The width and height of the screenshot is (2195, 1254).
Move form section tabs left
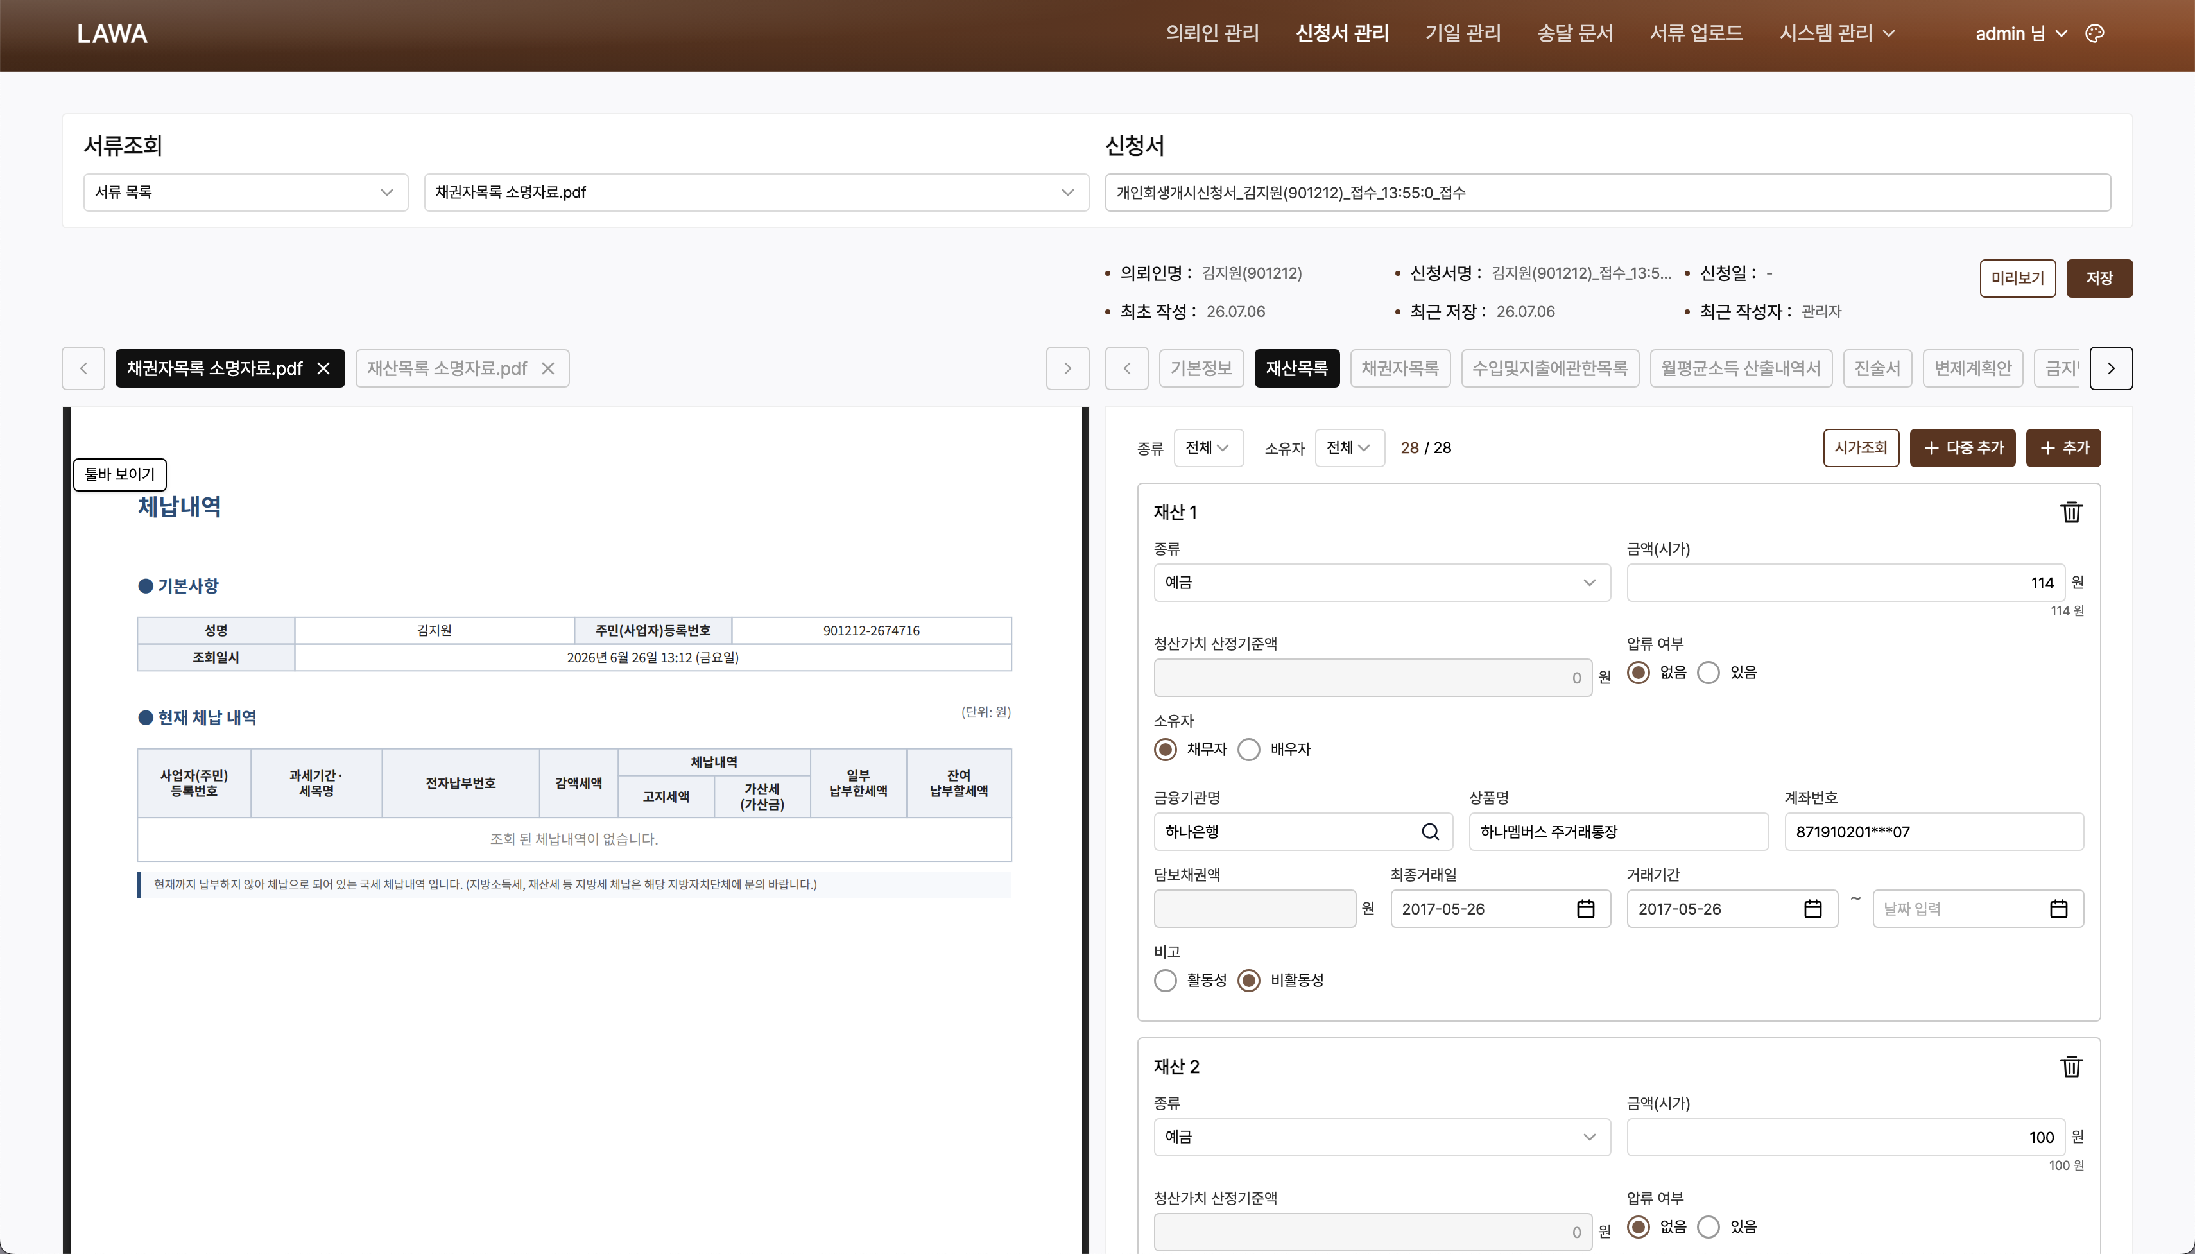point(1126,368)
